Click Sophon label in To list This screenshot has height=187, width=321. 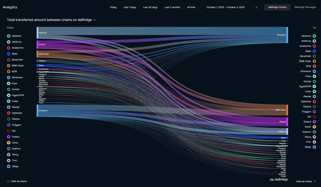[307, 132]
